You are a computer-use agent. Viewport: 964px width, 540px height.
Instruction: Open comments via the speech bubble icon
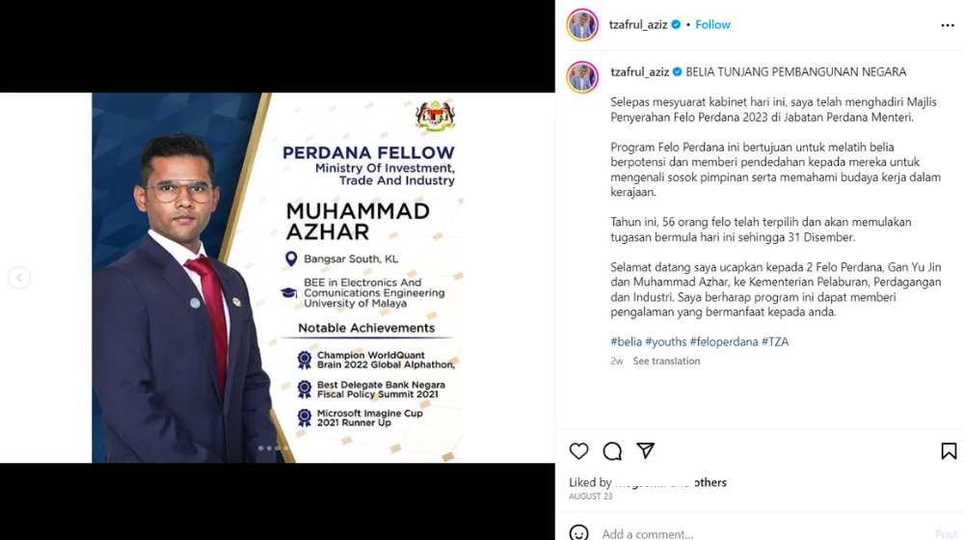pyautogui.click(x=612, y=451)
